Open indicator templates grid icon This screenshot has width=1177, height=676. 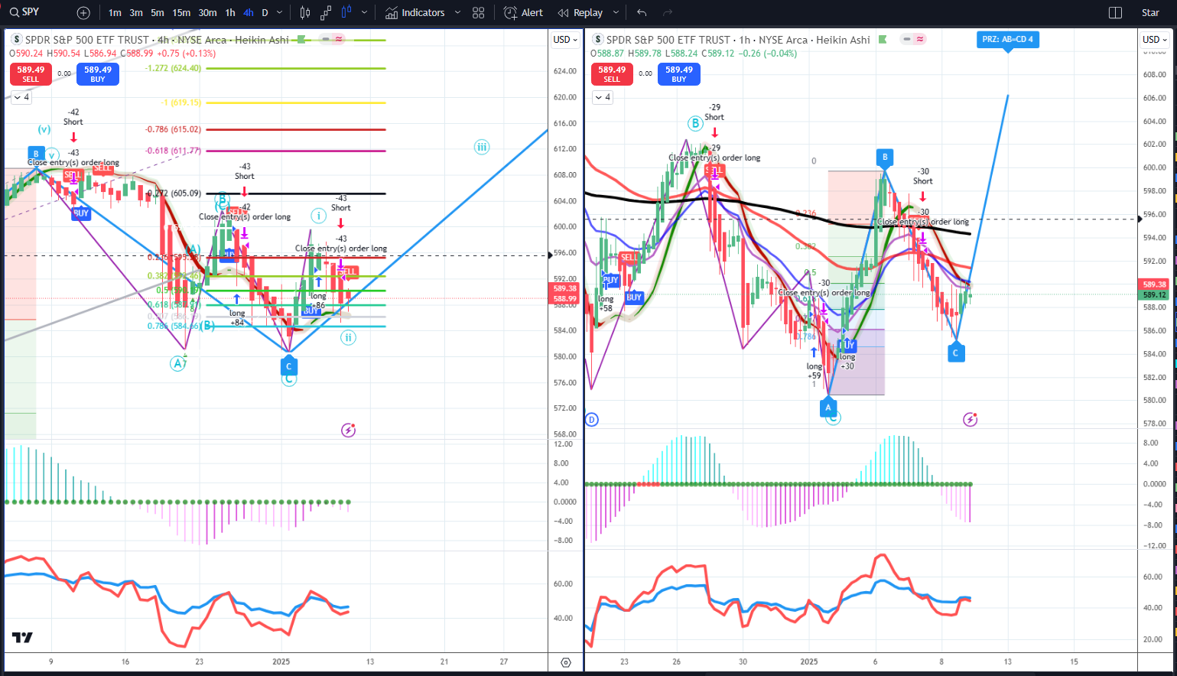point(479,13)
